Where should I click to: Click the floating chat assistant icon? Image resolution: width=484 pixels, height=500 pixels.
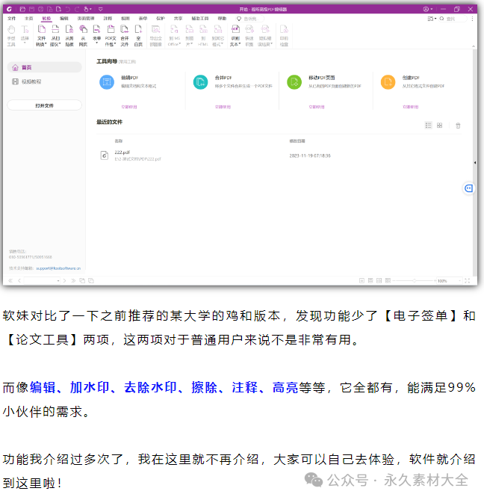468,188
